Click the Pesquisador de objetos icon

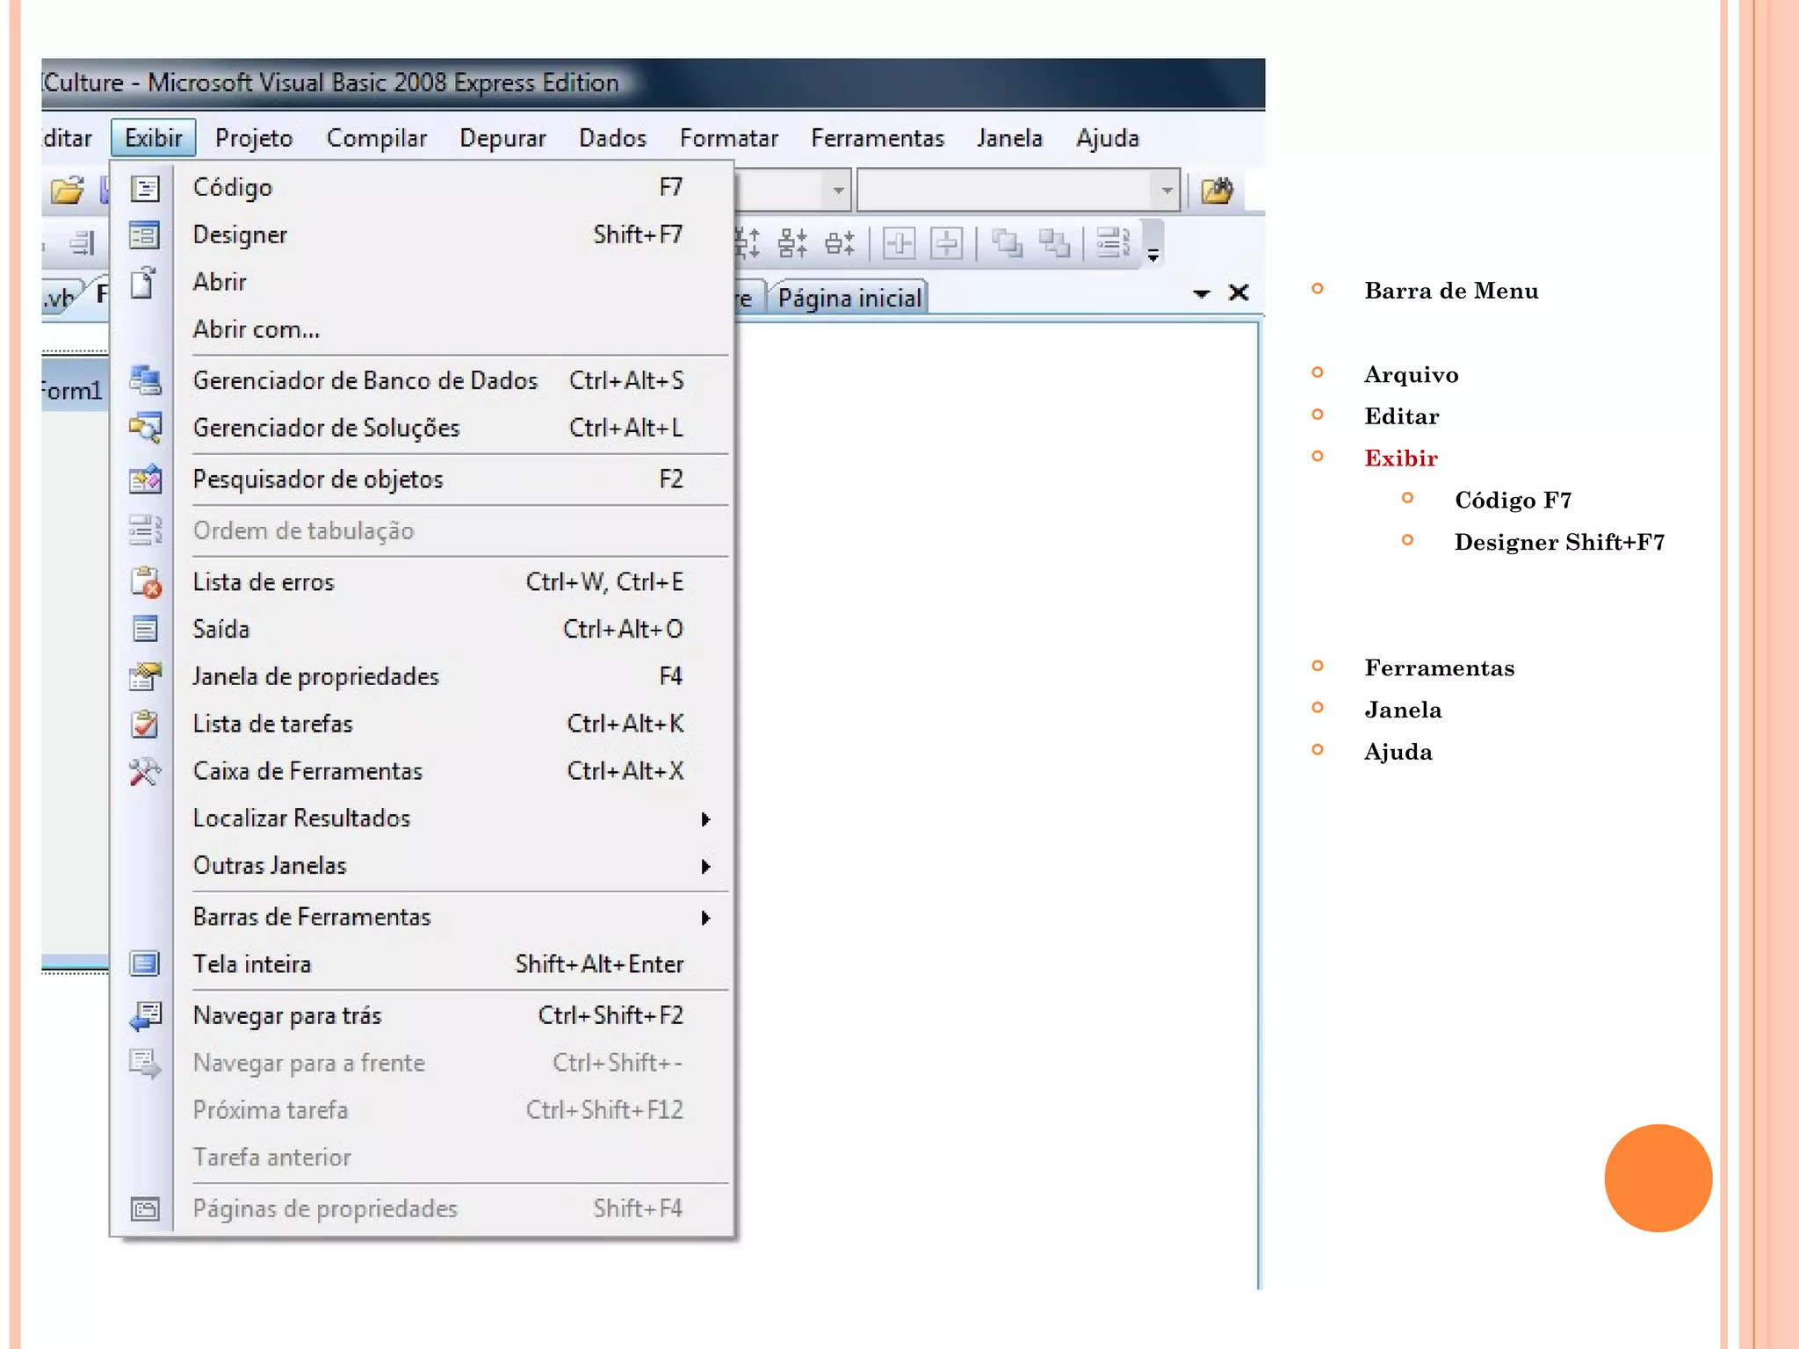(145, 480)
